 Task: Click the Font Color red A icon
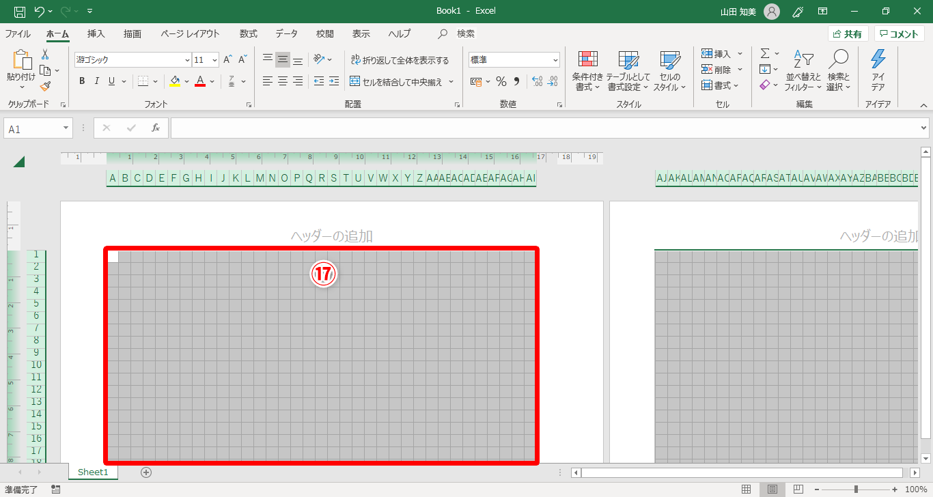click(200, 81)
